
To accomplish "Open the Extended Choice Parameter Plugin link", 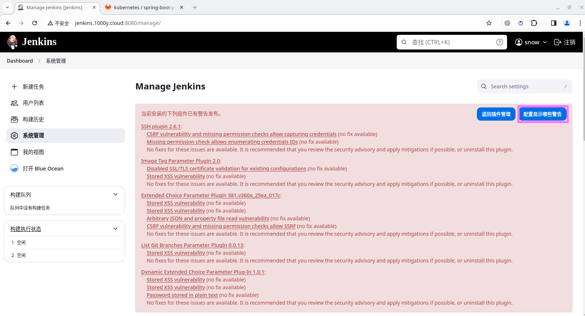I will 211,195.
